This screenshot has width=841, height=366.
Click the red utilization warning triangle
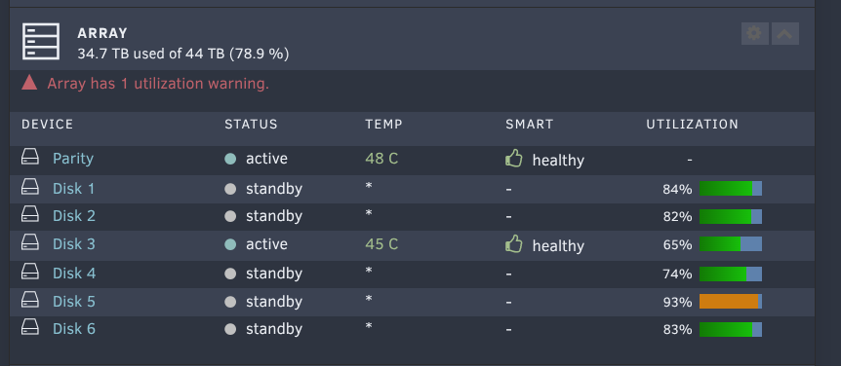(x=29, y=83)
